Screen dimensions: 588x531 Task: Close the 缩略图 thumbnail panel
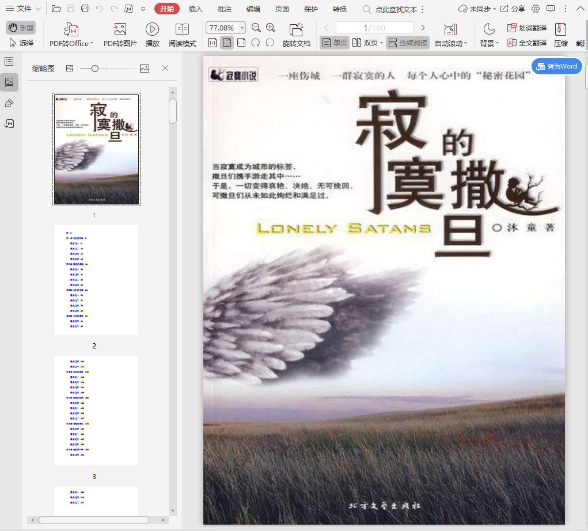click(165, 68)
